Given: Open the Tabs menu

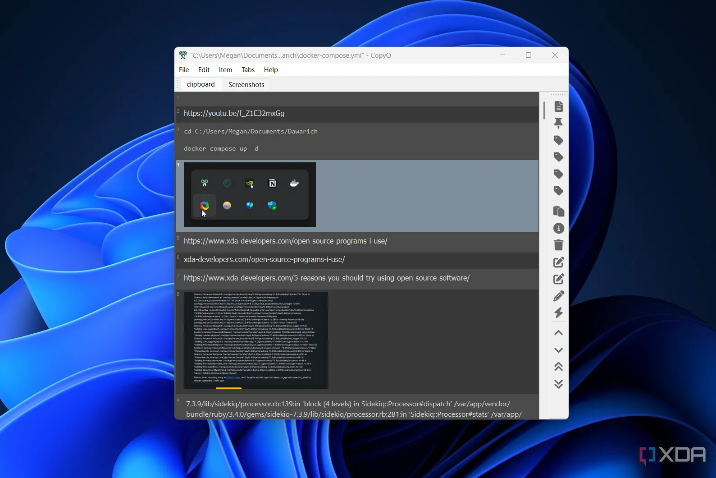Looking at the screenshot, I should pos(248,70).
